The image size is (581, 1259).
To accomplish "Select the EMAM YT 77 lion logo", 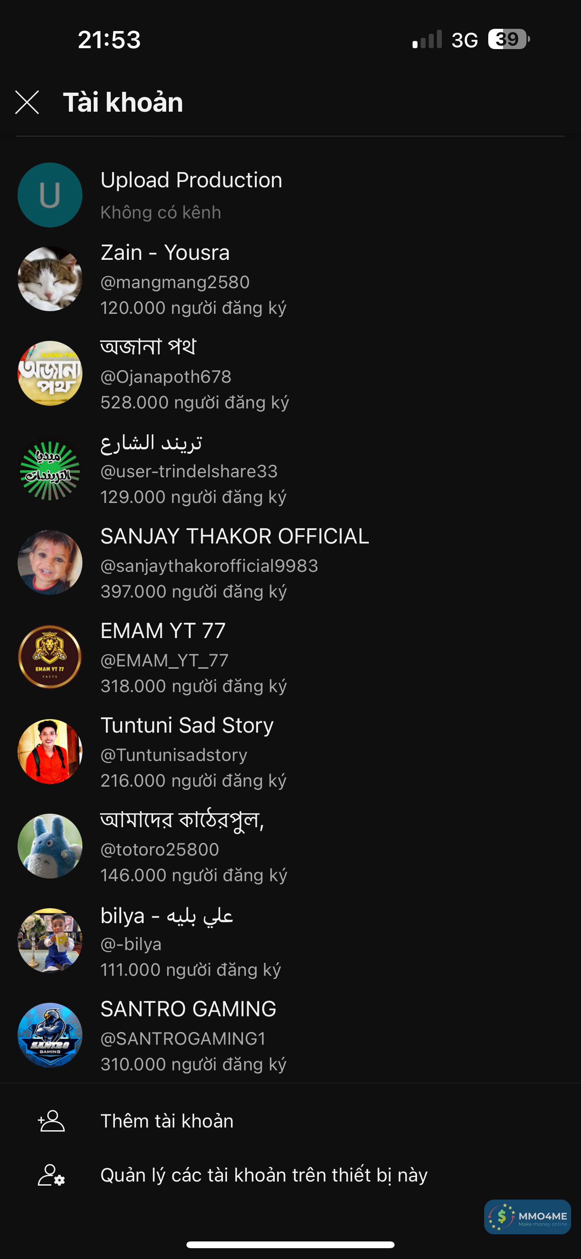I will pos(50,657).
